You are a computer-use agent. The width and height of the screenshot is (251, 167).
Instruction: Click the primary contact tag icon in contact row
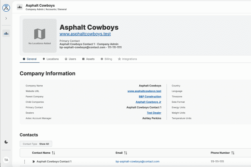coord(33,162)
